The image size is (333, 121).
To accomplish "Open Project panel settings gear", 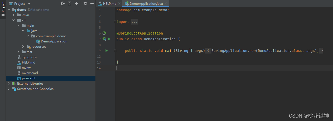I will tap(85, 3).
